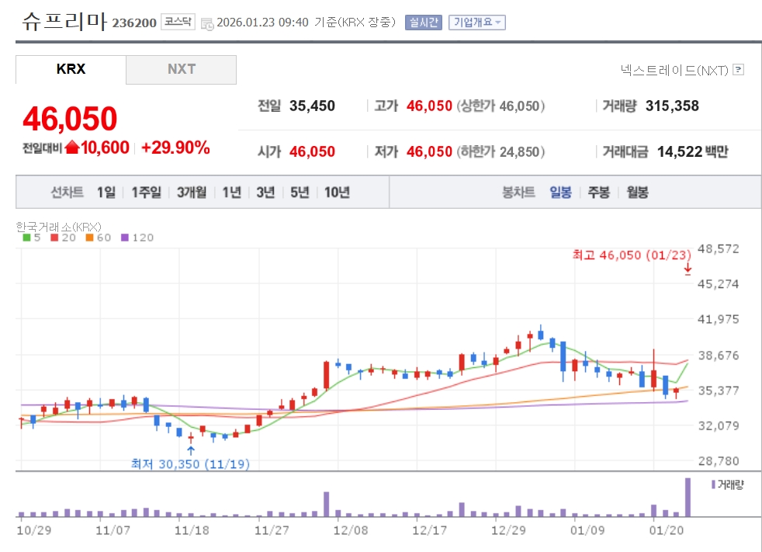Show the 1일 line chart
This screenshot has height=552, width=762.
106,193
